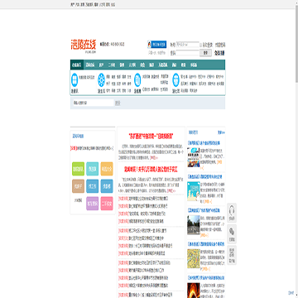Open the piano-keys thumbnail in right column
Screen dimensions: 298x298
(x=194, y=157)
